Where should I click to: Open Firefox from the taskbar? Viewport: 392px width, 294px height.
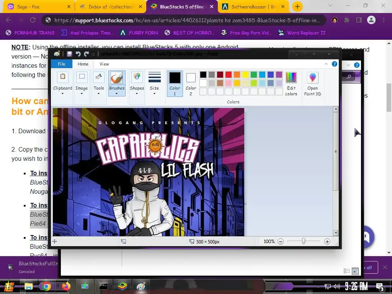pos(66,286)
